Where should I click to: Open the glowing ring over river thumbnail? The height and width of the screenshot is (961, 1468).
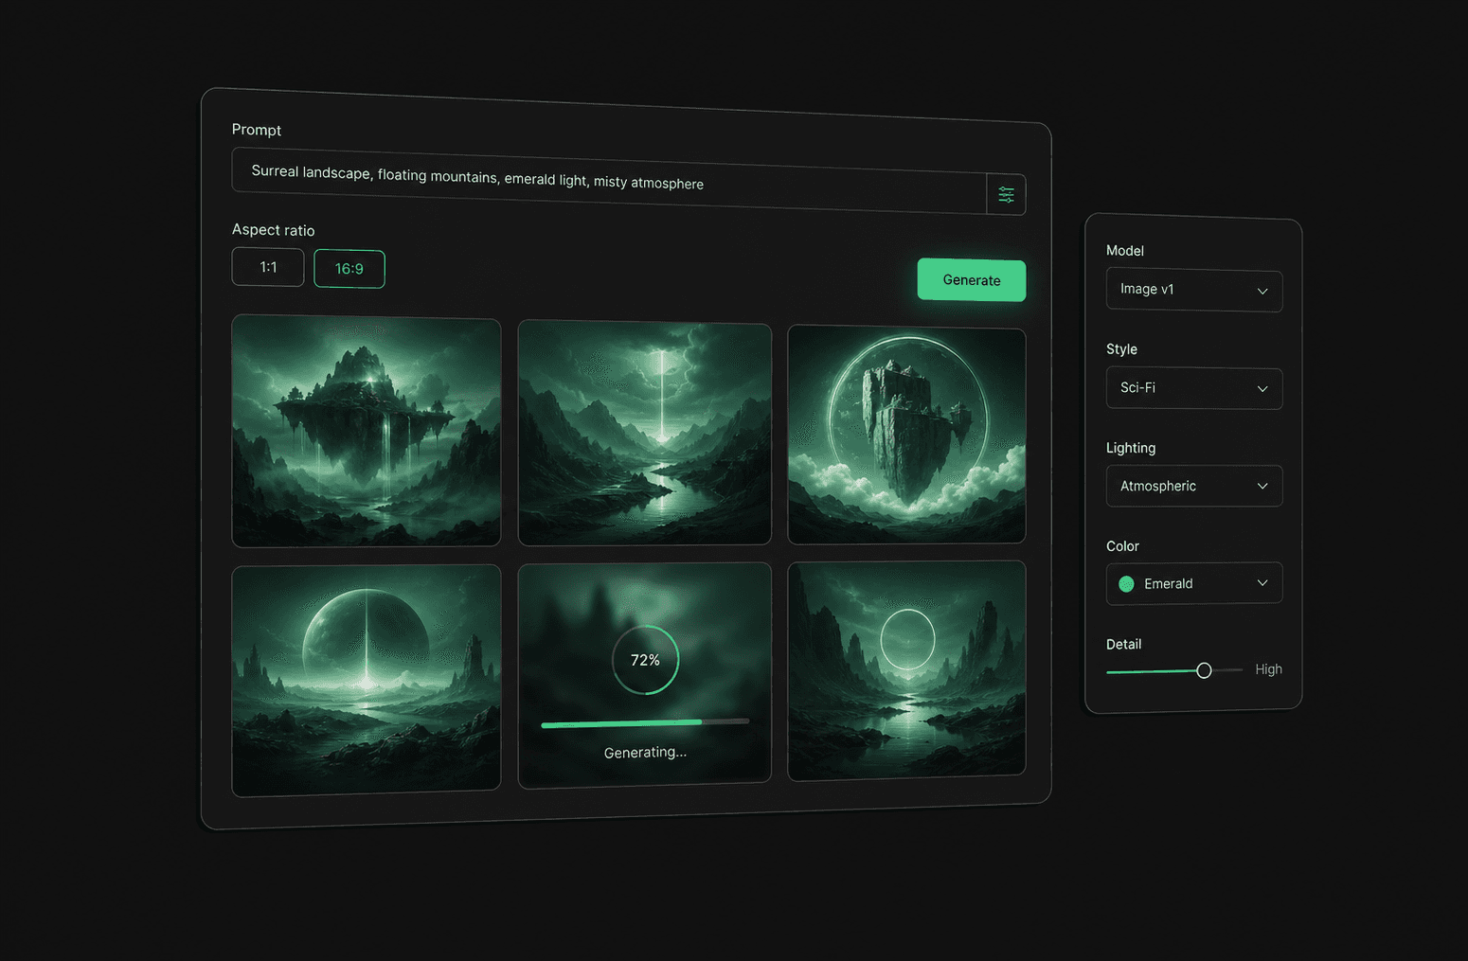tap(906, 670)
